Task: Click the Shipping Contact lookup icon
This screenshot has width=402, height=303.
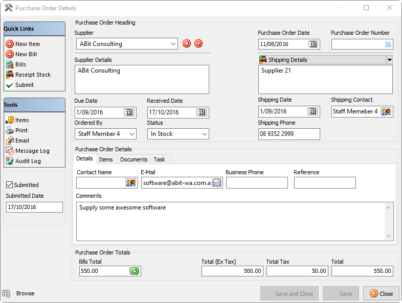Action: (386, 111)
